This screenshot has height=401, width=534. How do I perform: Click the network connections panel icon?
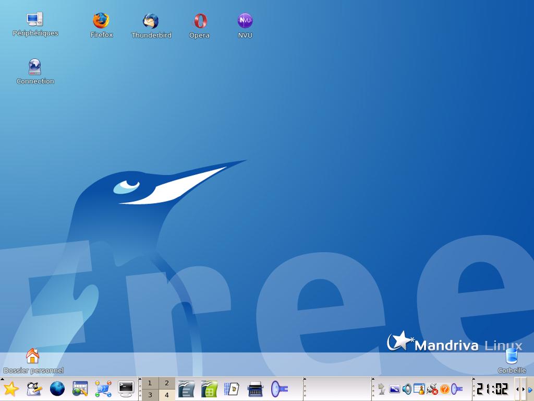pos(103,389)
